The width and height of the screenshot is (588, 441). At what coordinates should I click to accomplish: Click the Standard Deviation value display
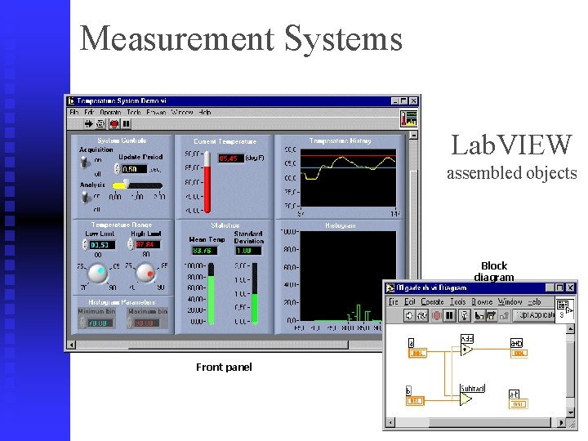pyautogui.click(x=248, y=251)
